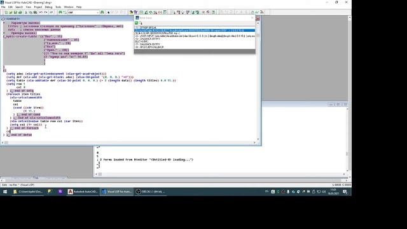Click the green first icon in Trace Stack window

[136, 23]
